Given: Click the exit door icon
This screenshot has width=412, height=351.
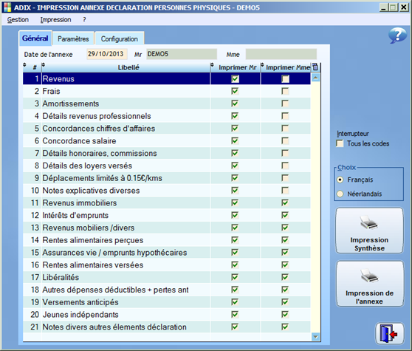Looking at the screenshot, I should coord(390,334).
